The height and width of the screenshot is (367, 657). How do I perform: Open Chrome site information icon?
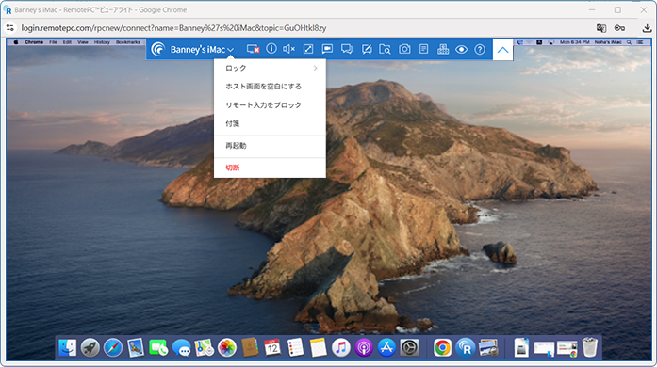point(10,28)
